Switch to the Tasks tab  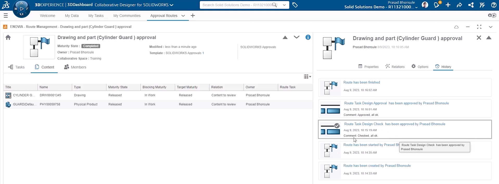[16, 67]
